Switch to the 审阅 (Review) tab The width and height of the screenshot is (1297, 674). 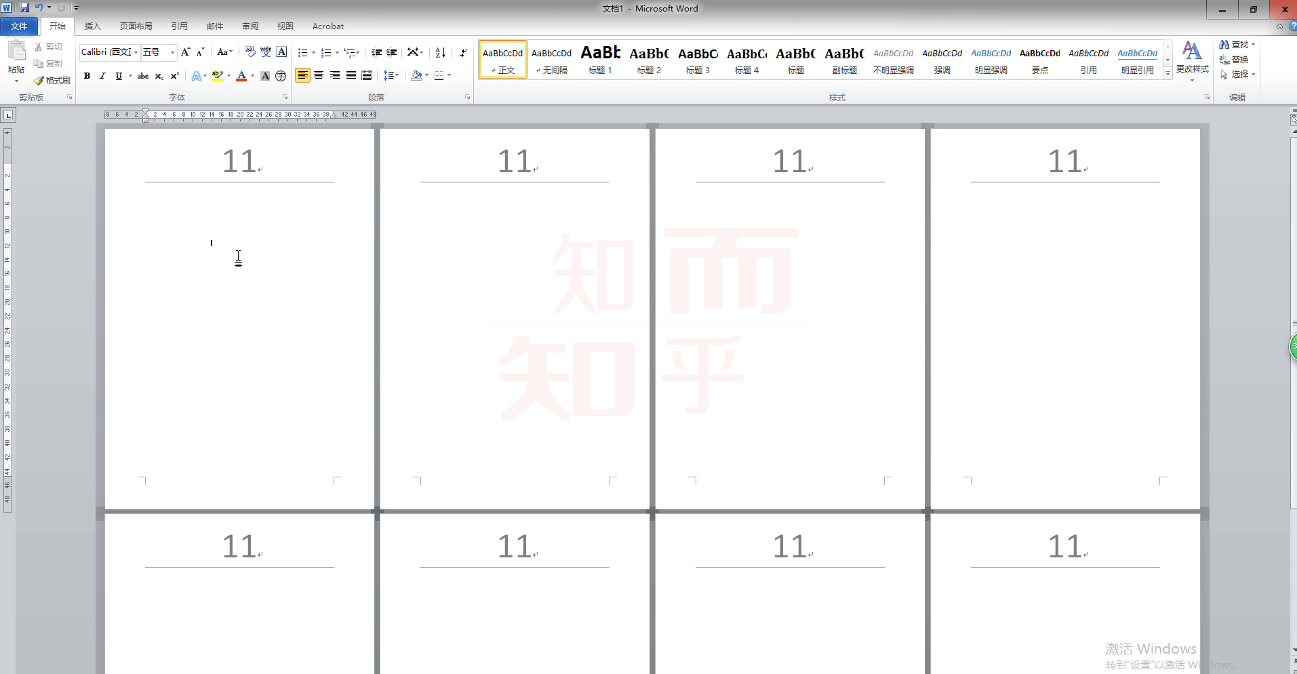coord(250,26)
